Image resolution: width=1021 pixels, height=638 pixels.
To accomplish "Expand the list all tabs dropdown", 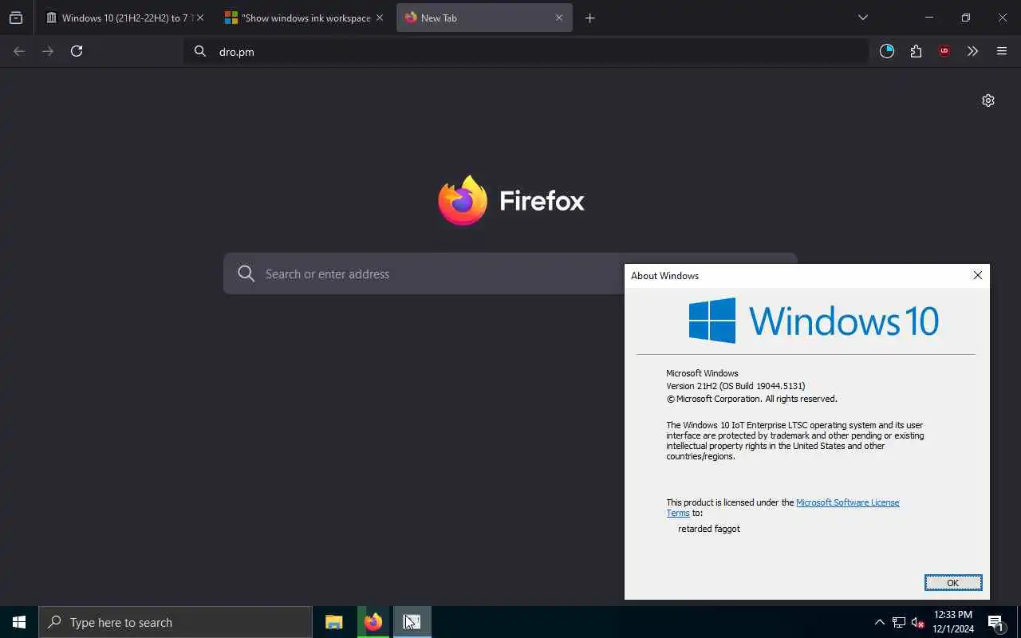I will pyautogui.click(x=863, y=18).
